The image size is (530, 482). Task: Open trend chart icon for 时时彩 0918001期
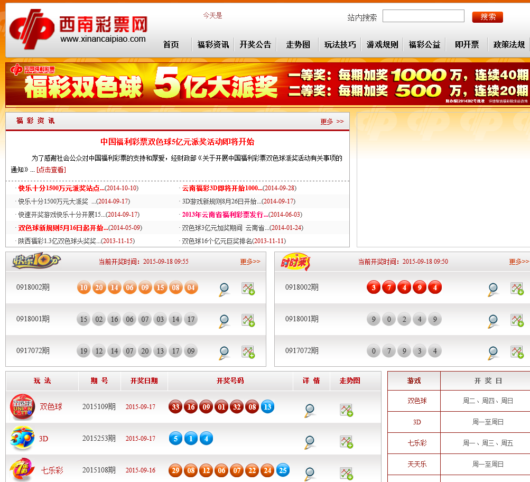[517, 320]
